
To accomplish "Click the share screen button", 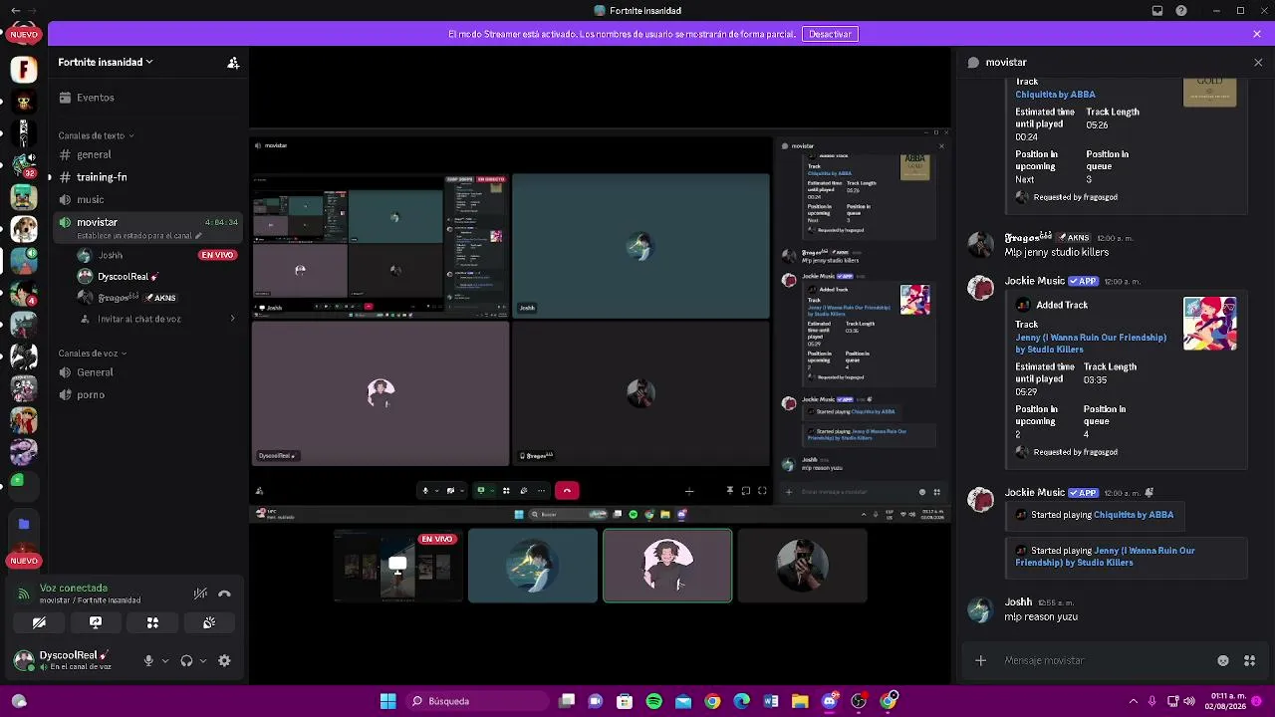I will [96, 622].
